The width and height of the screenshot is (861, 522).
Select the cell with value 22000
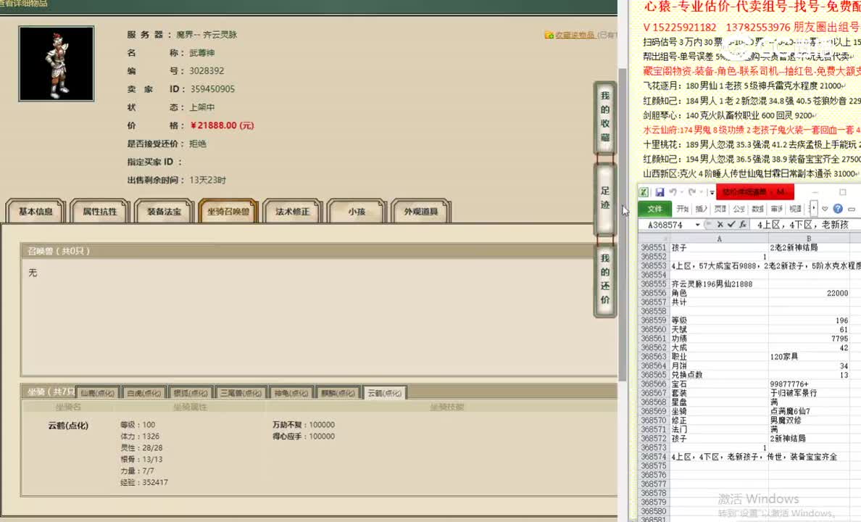pyautogui.click(x=809, y=293)
